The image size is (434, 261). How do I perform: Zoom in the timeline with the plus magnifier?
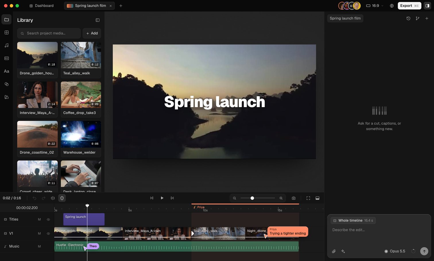pyautogui.click(x=281, y=198)
